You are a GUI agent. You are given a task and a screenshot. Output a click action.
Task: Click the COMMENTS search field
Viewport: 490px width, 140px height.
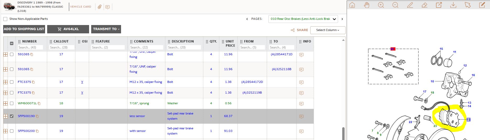(146, 47)
